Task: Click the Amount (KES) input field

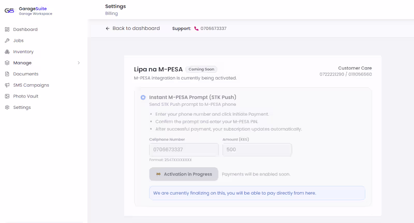Action: (257, 150)
